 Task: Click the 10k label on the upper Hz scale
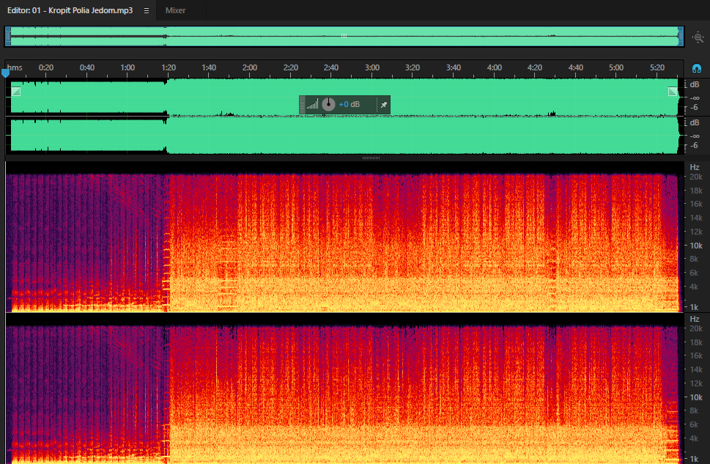pos(696,246)
